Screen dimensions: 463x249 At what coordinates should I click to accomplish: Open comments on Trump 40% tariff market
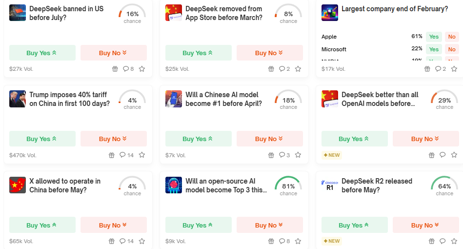(125, 155)
